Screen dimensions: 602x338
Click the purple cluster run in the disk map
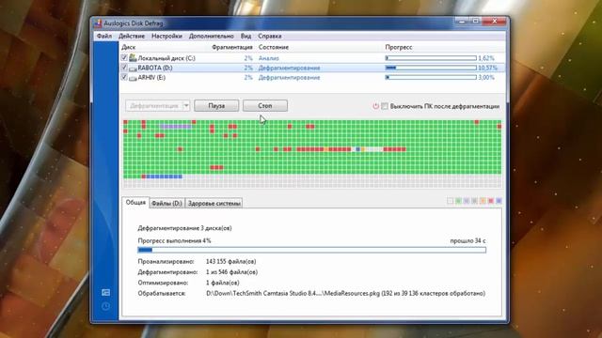[176, 127]
